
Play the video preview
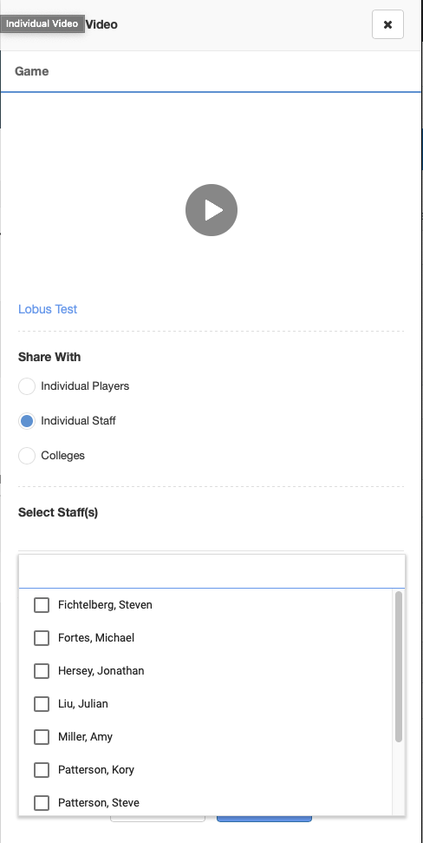pos(211,210)
